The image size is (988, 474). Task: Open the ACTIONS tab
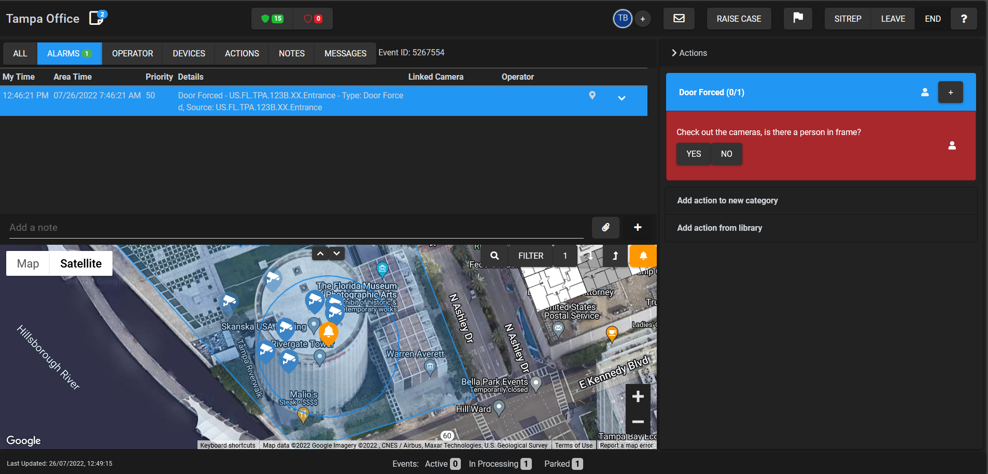242,53
